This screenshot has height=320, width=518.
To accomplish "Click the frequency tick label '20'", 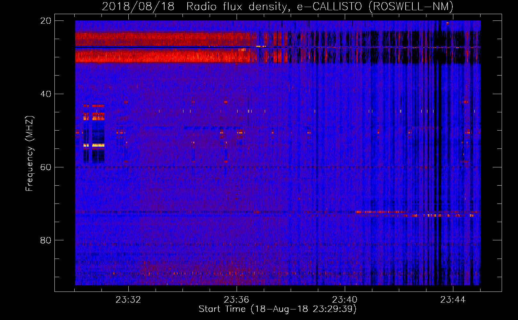I will tap(45, 21).
